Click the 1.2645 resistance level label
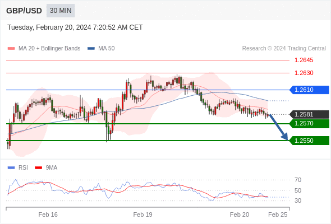Viewport: 331px width, 224px height. [x=304, y=60]
